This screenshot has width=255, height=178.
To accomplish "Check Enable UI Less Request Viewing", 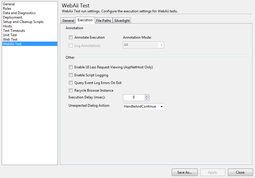I will (71, 67).
